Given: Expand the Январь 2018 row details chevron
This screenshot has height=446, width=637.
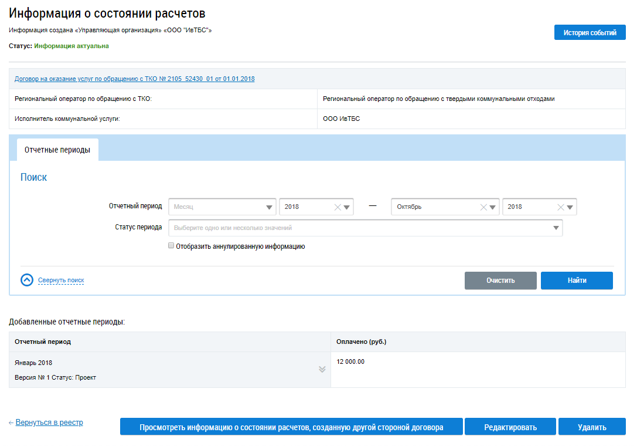Looking at the screenshot, I should [322, 369].
